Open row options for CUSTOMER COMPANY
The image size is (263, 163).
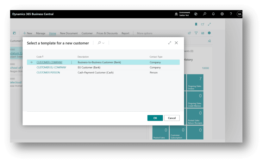(x=72, y=62)
